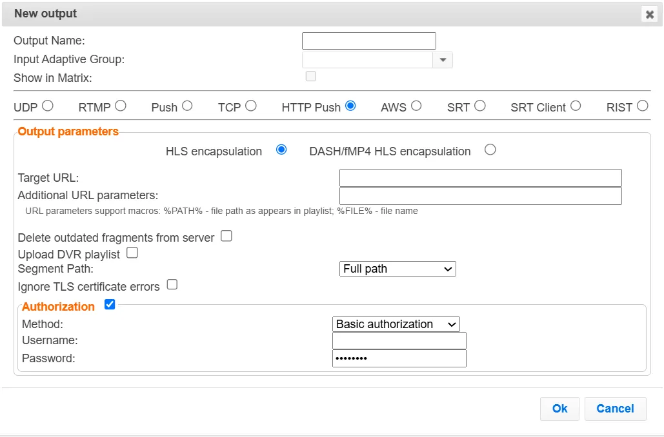
Task: Click the Ok button
Action: (x=559, y=409)
